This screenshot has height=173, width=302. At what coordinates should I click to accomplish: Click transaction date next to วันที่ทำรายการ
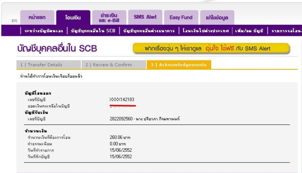(121, 150)
